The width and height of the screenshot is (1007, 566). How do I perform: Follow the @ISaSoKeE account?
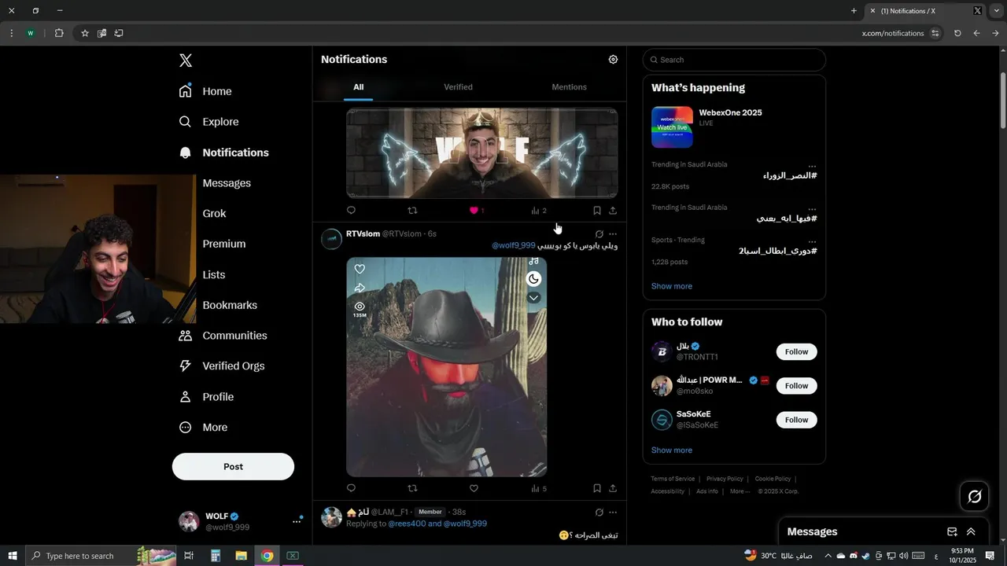pos(796,420)
